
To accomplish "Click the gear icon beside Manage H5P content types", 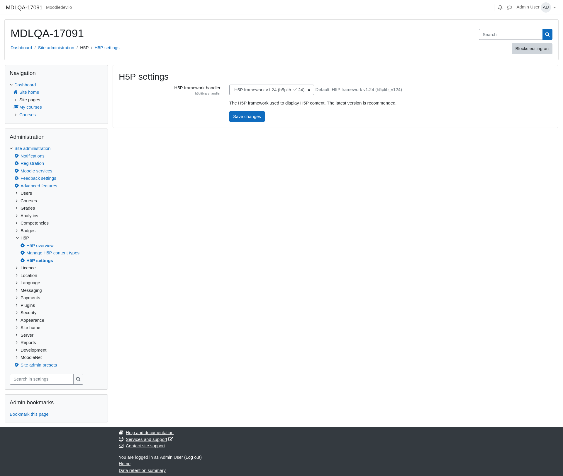I will [23, 253].
